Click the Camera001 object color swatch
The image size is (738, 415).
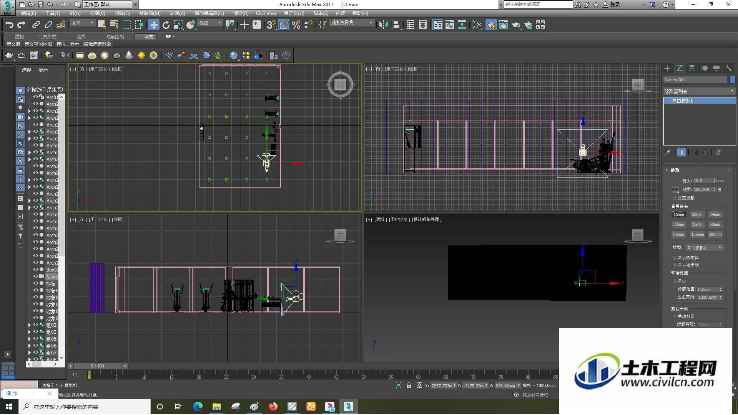732,80
